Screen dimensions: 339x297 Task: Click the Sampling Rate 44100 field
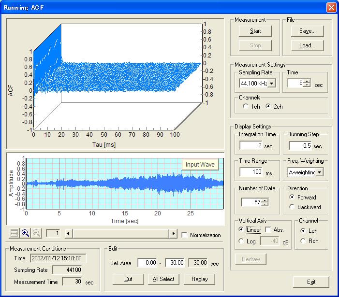point(67,270)
